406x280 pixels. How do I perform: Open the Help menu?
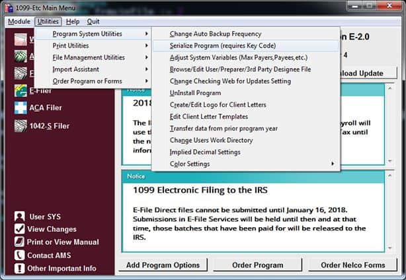pos(73,21)
